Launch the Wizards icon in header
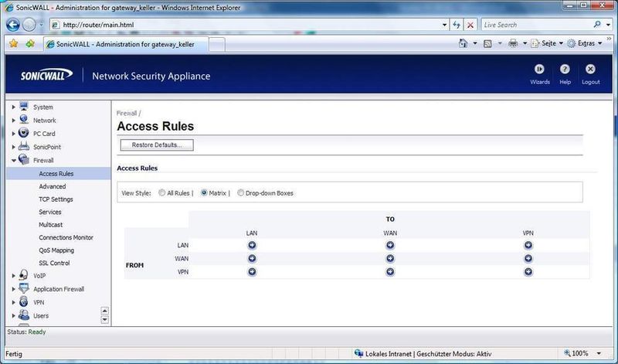Viewport: 618px width, 364px height. (x=539, y=70)
